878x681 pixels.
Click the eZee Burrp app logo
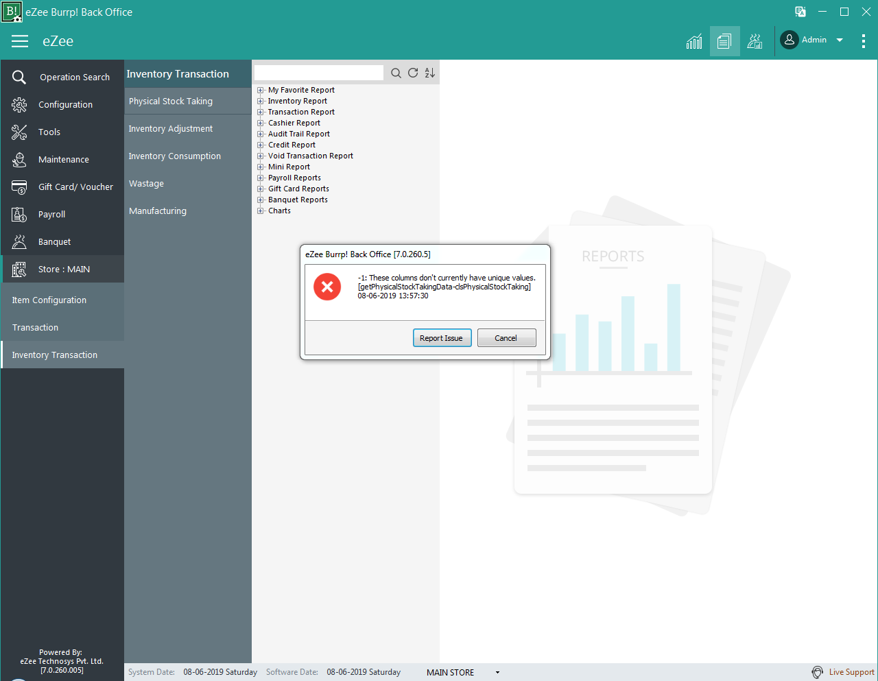pyautogui.click(x=12, y=12)
